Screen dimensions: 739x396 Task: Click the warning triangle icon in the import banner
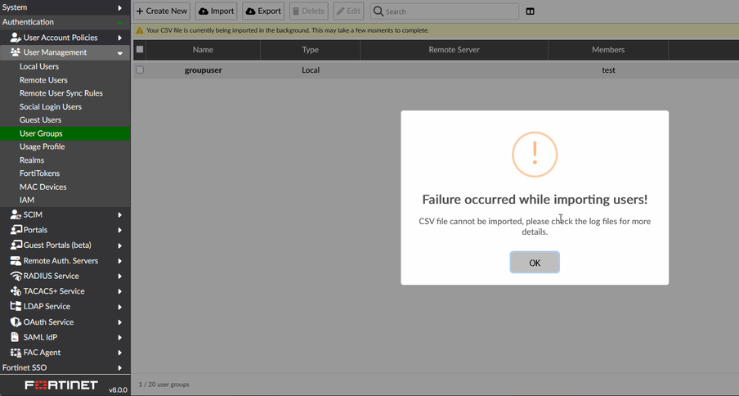pos(140,30)
